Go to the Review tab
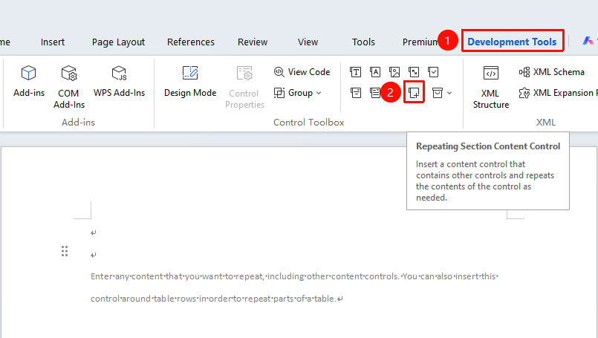The width and height of the screenshot is (598, 338). point(253,42)
